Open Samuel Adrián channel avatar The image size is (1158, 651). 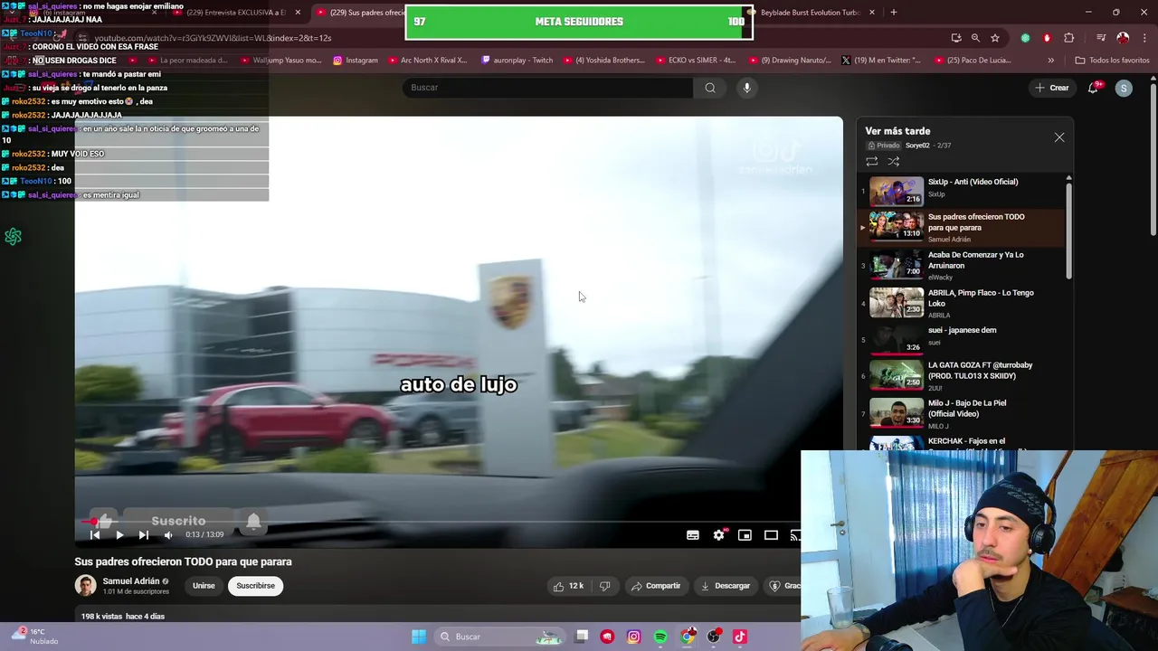coord(85,586)
